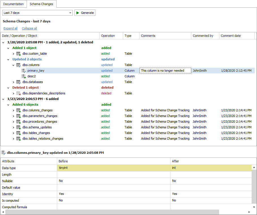The width and height of the screenshot is (257, 215).
Task: Click the table icon for dbo.schema_updates
Action: [18, 127]
